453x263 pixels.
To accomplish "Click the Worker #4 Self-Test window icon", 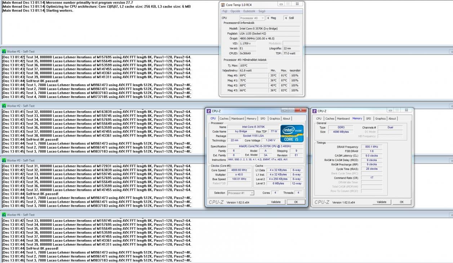I will pos(4,215).
